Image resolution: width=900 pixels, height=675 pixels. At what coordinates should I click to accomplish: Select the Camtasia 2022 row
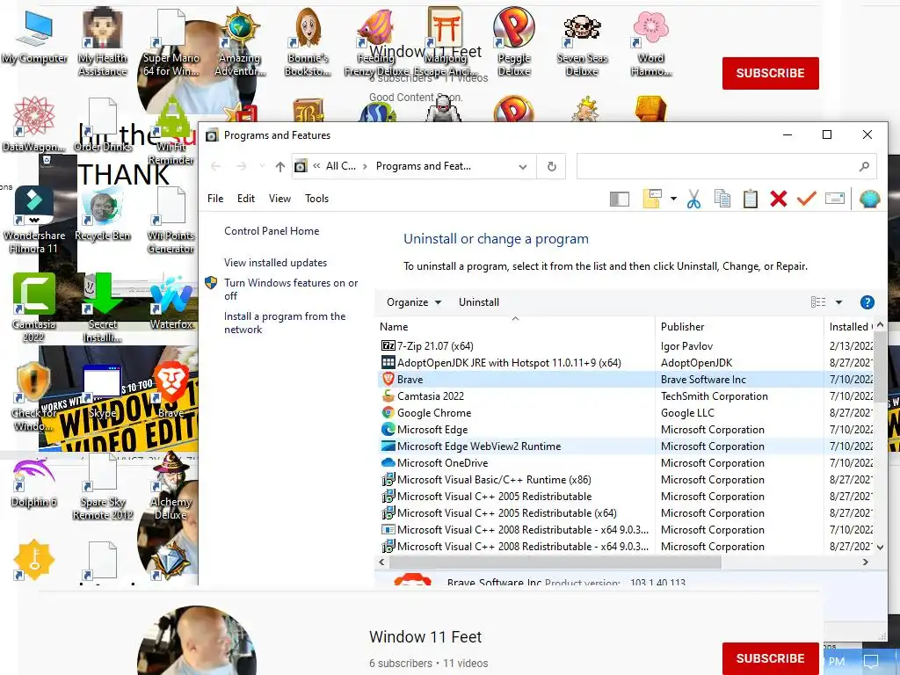tap(626, 396)
